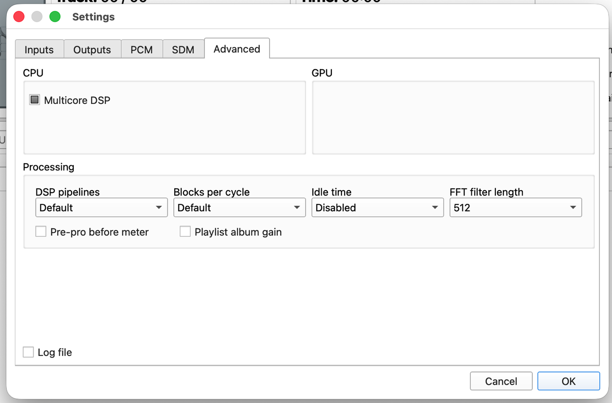Expand the Blocks per cycle dropdown
The image size is (612, 403).
tap(239, 208)
